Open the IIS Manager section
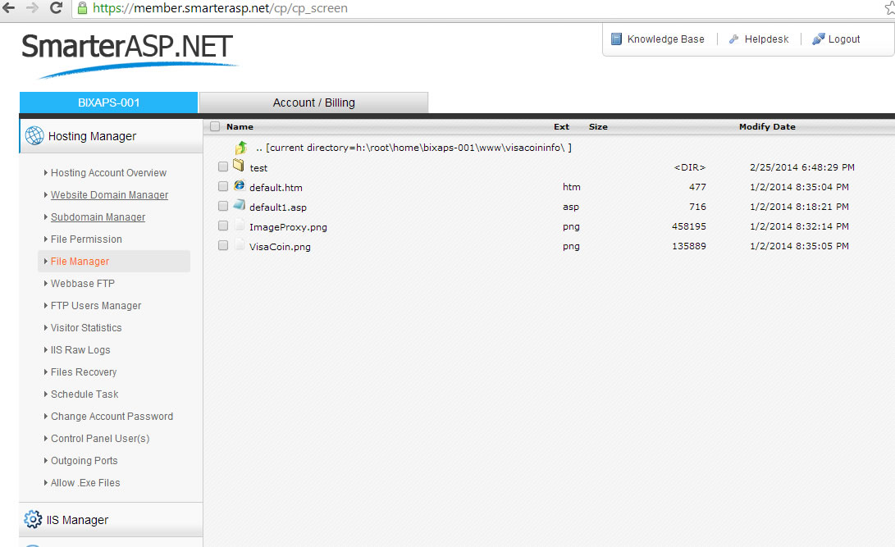The width and height of the screenshot is (895, 547). (112, 520)
